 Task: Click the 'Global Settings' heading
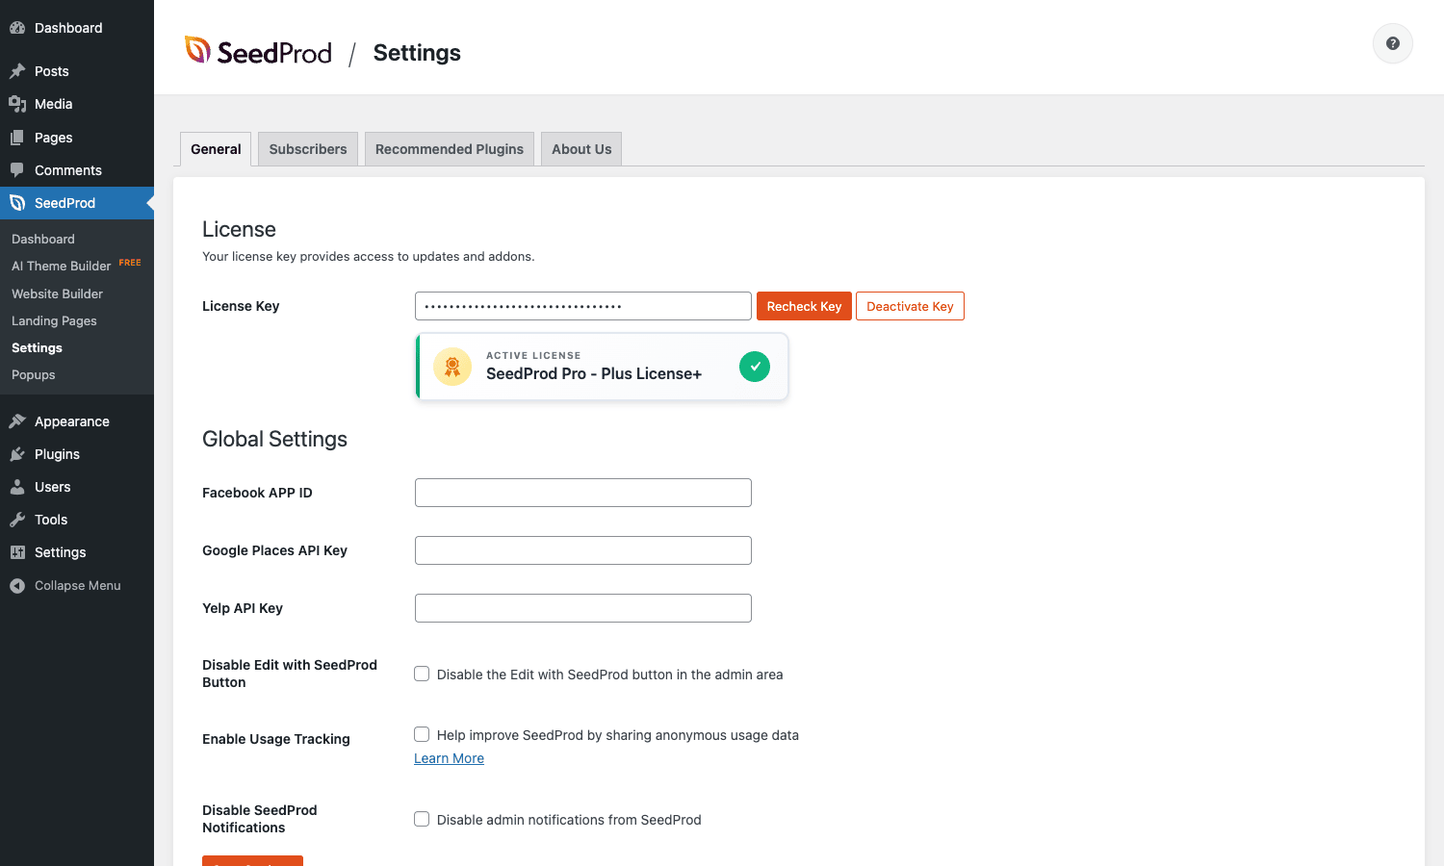coord(274,439)
